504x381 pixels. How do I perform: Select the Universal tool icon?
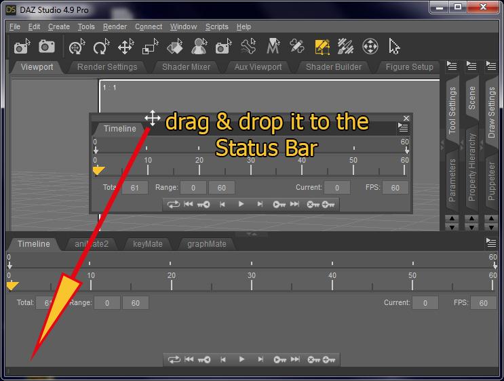77,47
